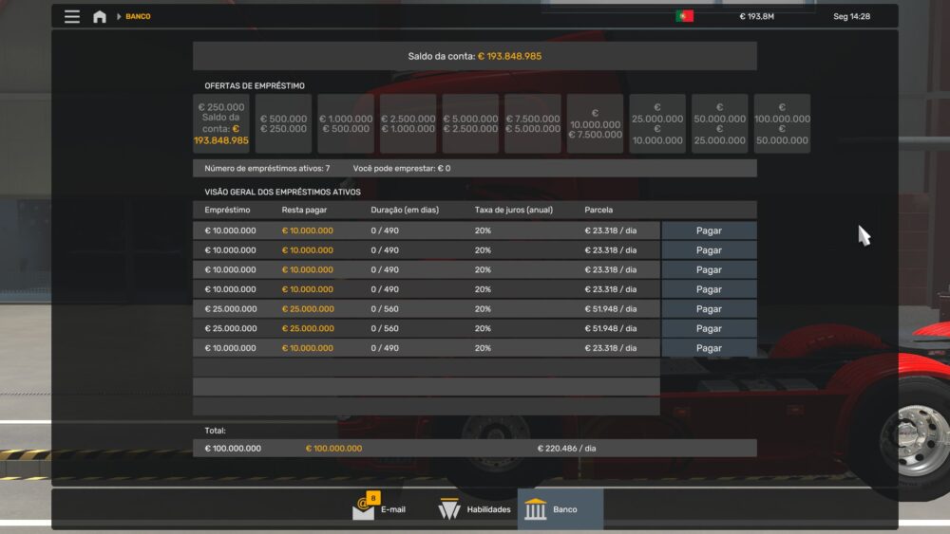Pick the €5.000.000 / €2.500.000 loan offer
950x534 pixels.
pyautogui.click(x=470, y=123)
